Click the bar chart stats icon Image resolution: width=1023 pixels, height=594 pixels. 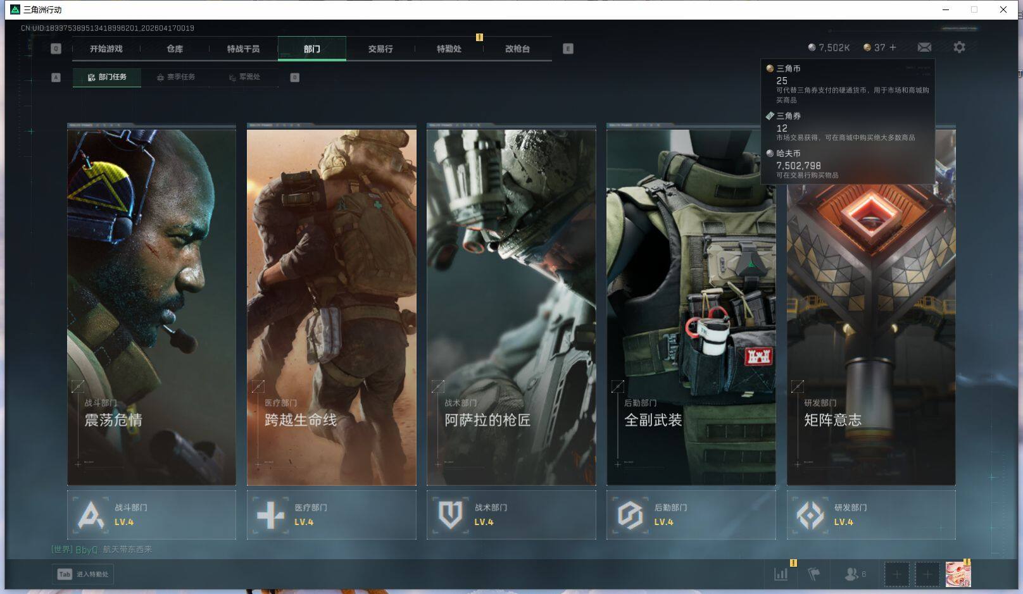781,574
